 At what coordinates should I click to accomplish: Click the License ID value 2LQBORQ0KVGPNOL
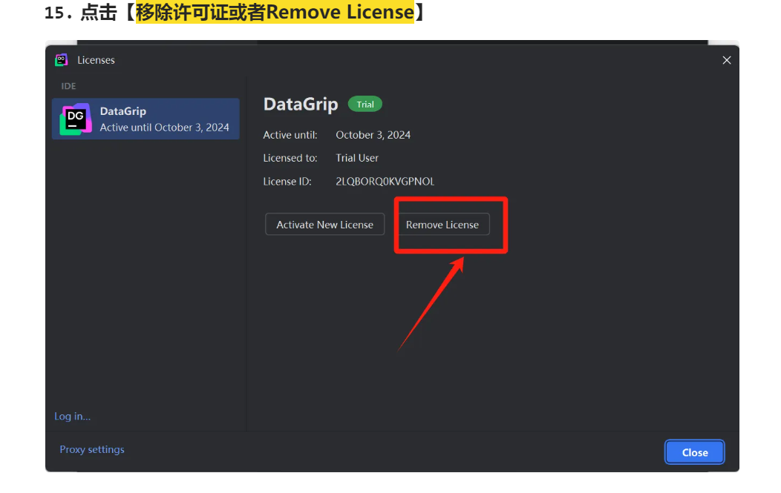click(x=385, y=182)
